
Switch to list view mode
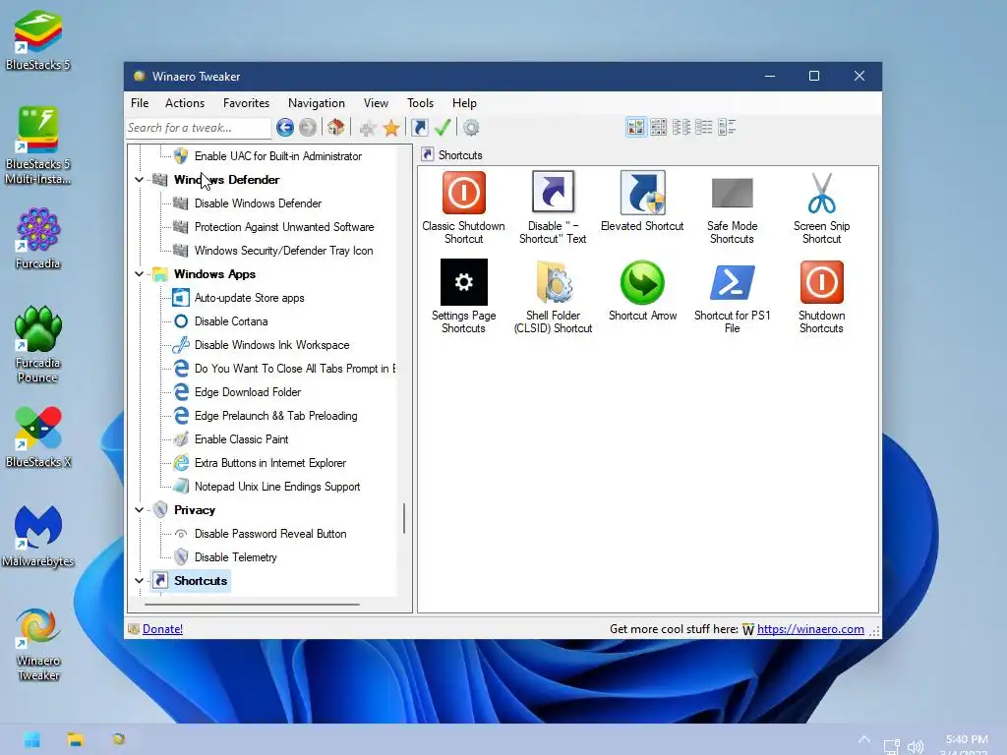[681, 127]
